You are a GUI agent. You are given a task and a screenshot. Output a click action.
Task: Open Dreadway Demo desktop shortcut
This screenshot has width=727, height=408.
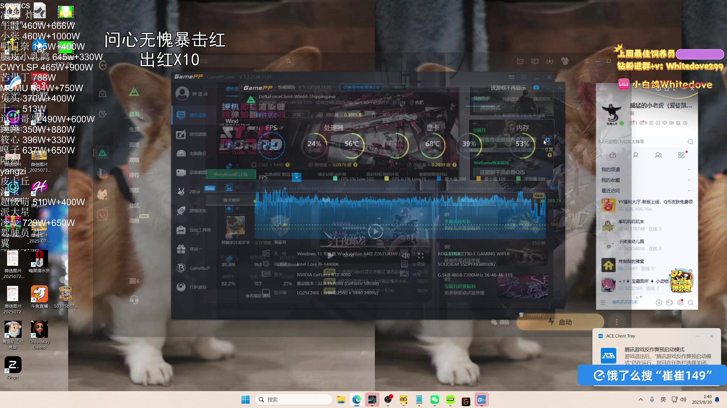click(39, 335)
